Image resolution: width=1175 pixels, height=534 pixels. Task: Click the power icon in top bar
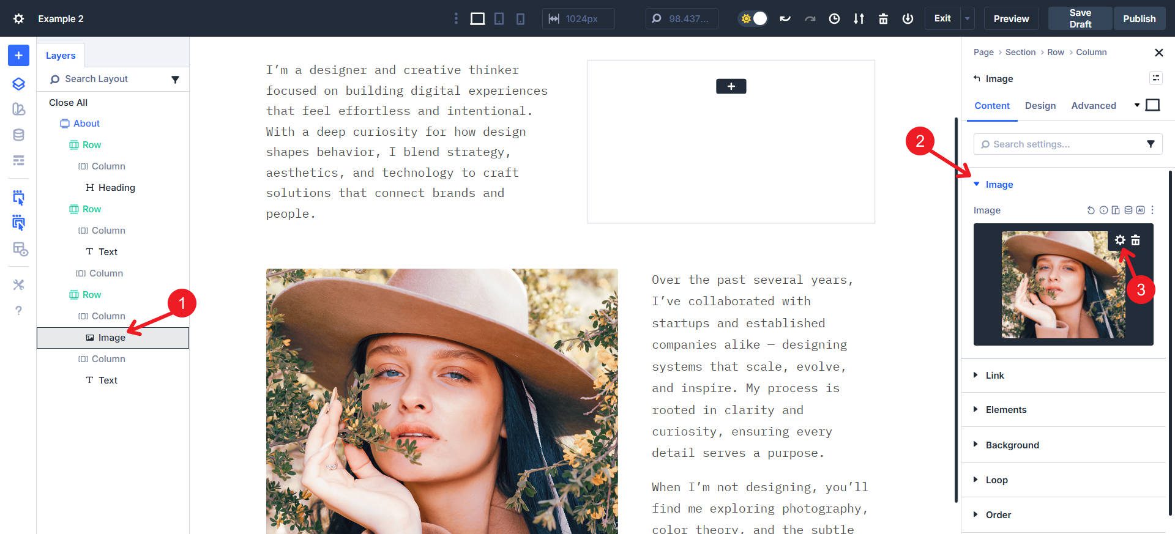click(908, 19)
